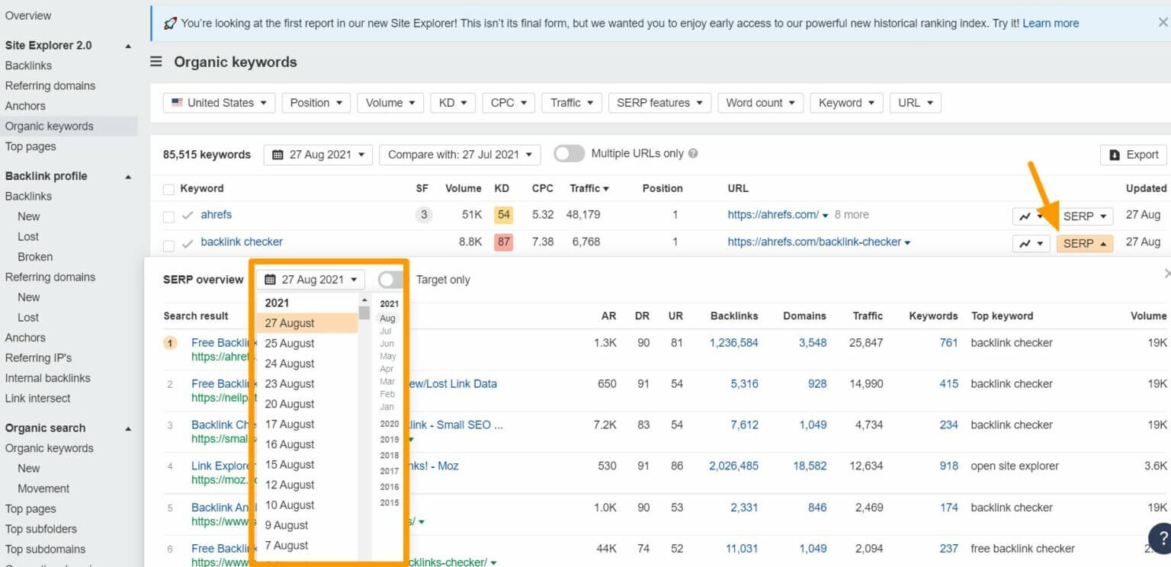Screen dimensions: 1171x567
Task: Open the https://ahrefs.com/ URL link
Action: point(773,216)
